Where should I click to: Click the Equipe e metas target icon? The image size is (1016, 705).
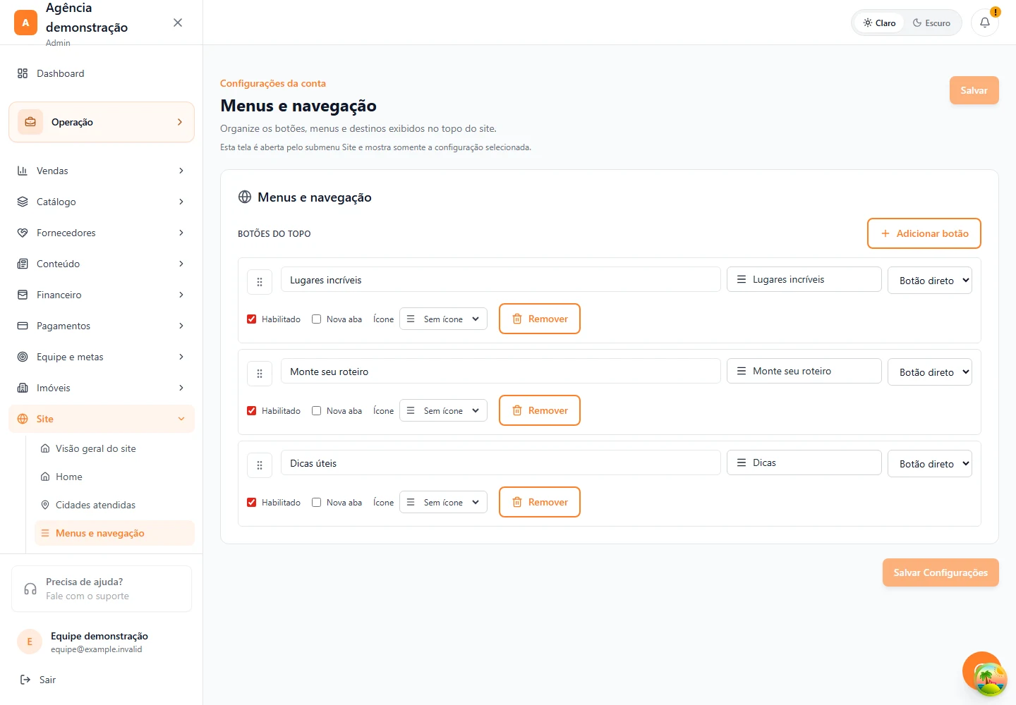point(23,357)
